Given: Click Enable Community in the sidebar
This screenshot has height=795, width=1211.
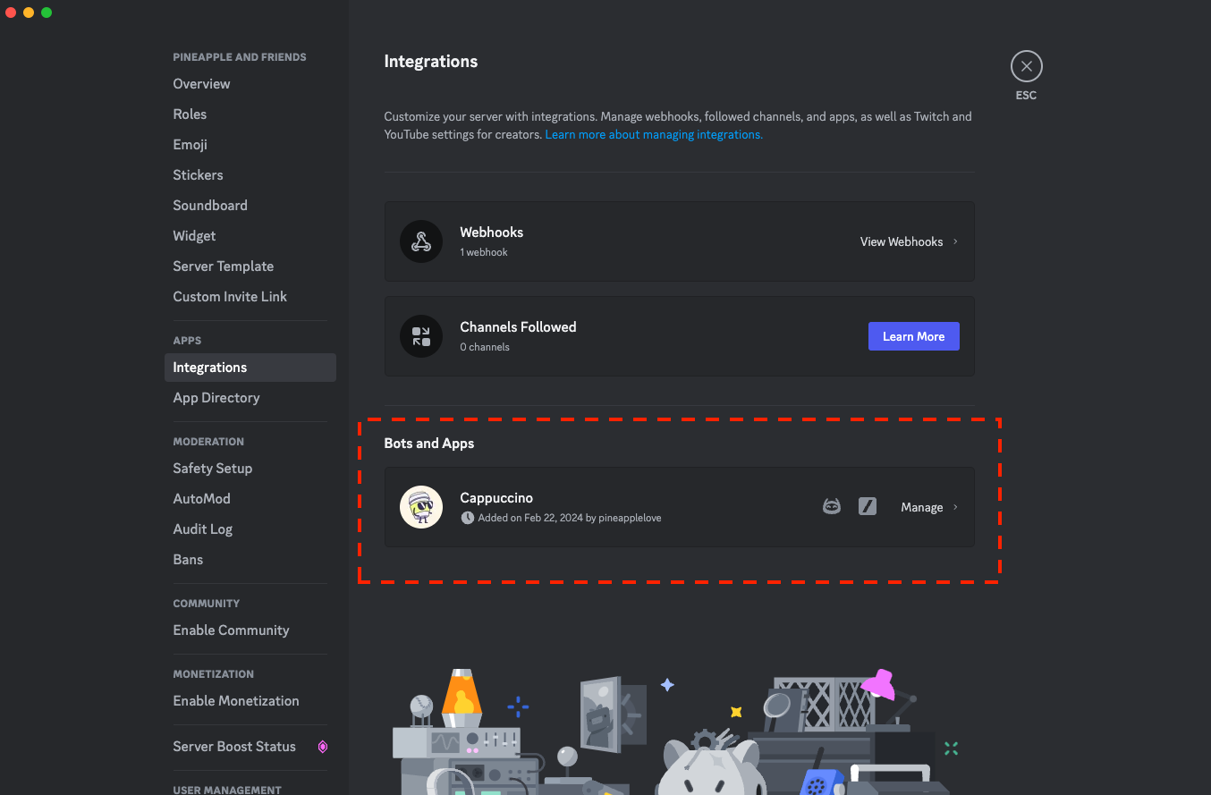Looking at the screenshot, I should click(x=231, y=630).
